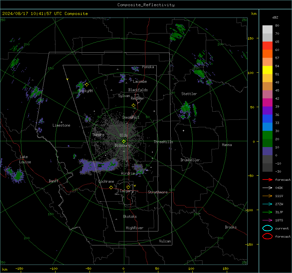Click the purple echo west of Airdrie
The image size is (292, 273).
tap(99, 166)
